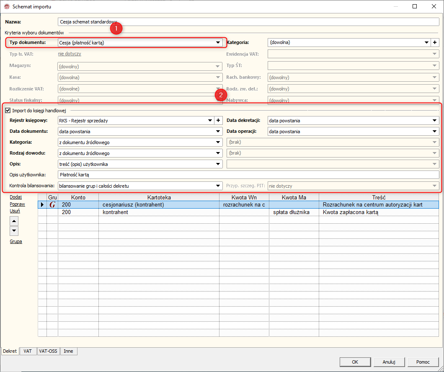Open the Kontrola bilansowania dropdown
Viewport: 444px width, 372px height.
click(218, 186)
